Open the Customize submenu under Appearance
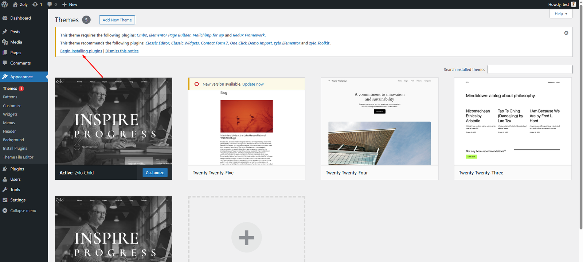 click(x=12, y=106)
